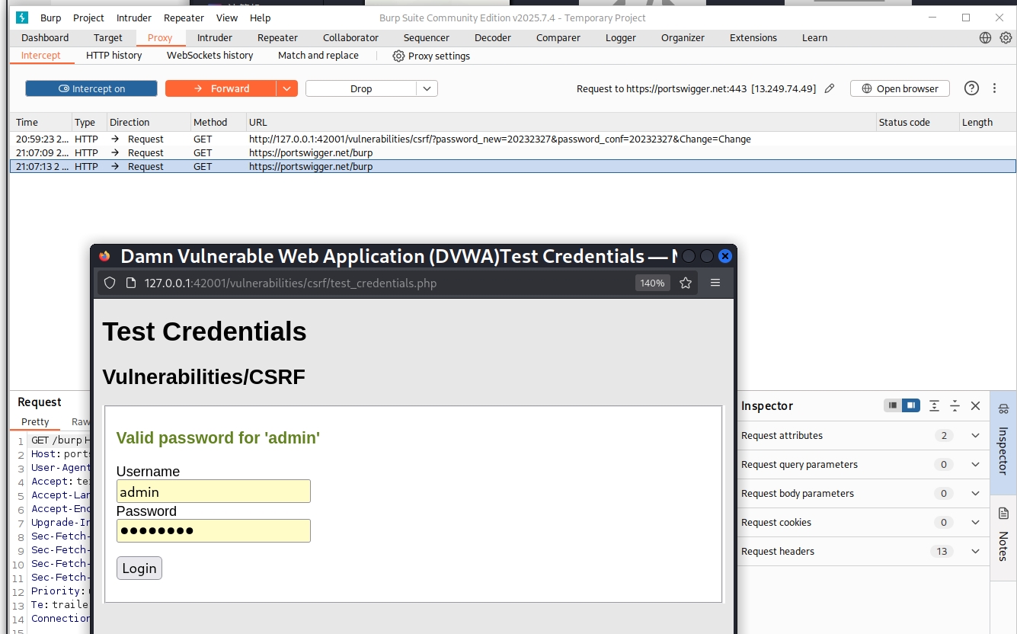This screenshot has width=1017, height=634.
Task: Switch to the Dashboard tab
Action: point(45,37)
